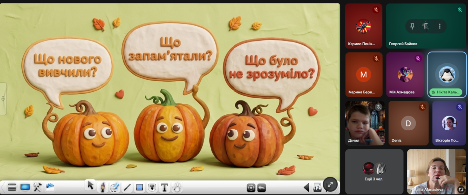Open the side panel tab on left edge
The height and width of the screenshot is (195, 468).
(3, 99)
